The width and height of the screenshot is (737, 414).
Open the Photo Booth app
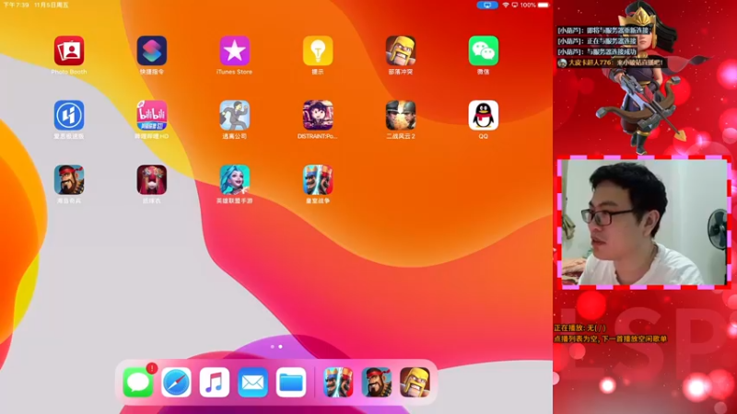click(x=69, y=51)
